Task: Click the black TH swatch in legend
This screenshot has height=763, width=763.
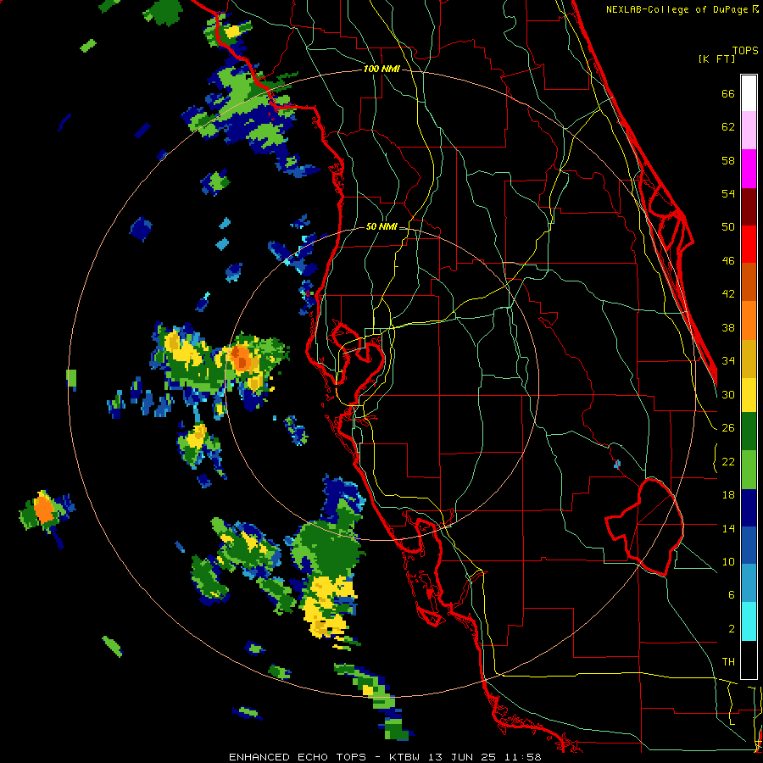Action: pos(749,660)
